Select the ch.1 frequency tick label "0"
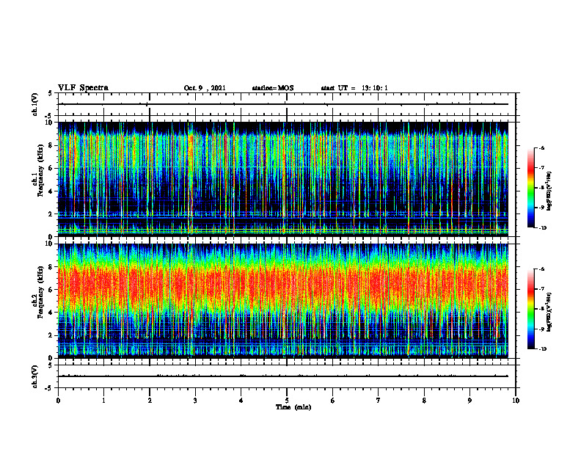 pos(51,236)
